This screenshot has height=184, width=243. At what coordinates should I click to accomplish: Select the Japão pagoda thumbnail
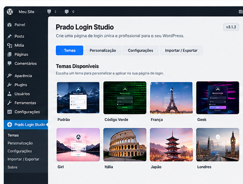tap(171, 144)
